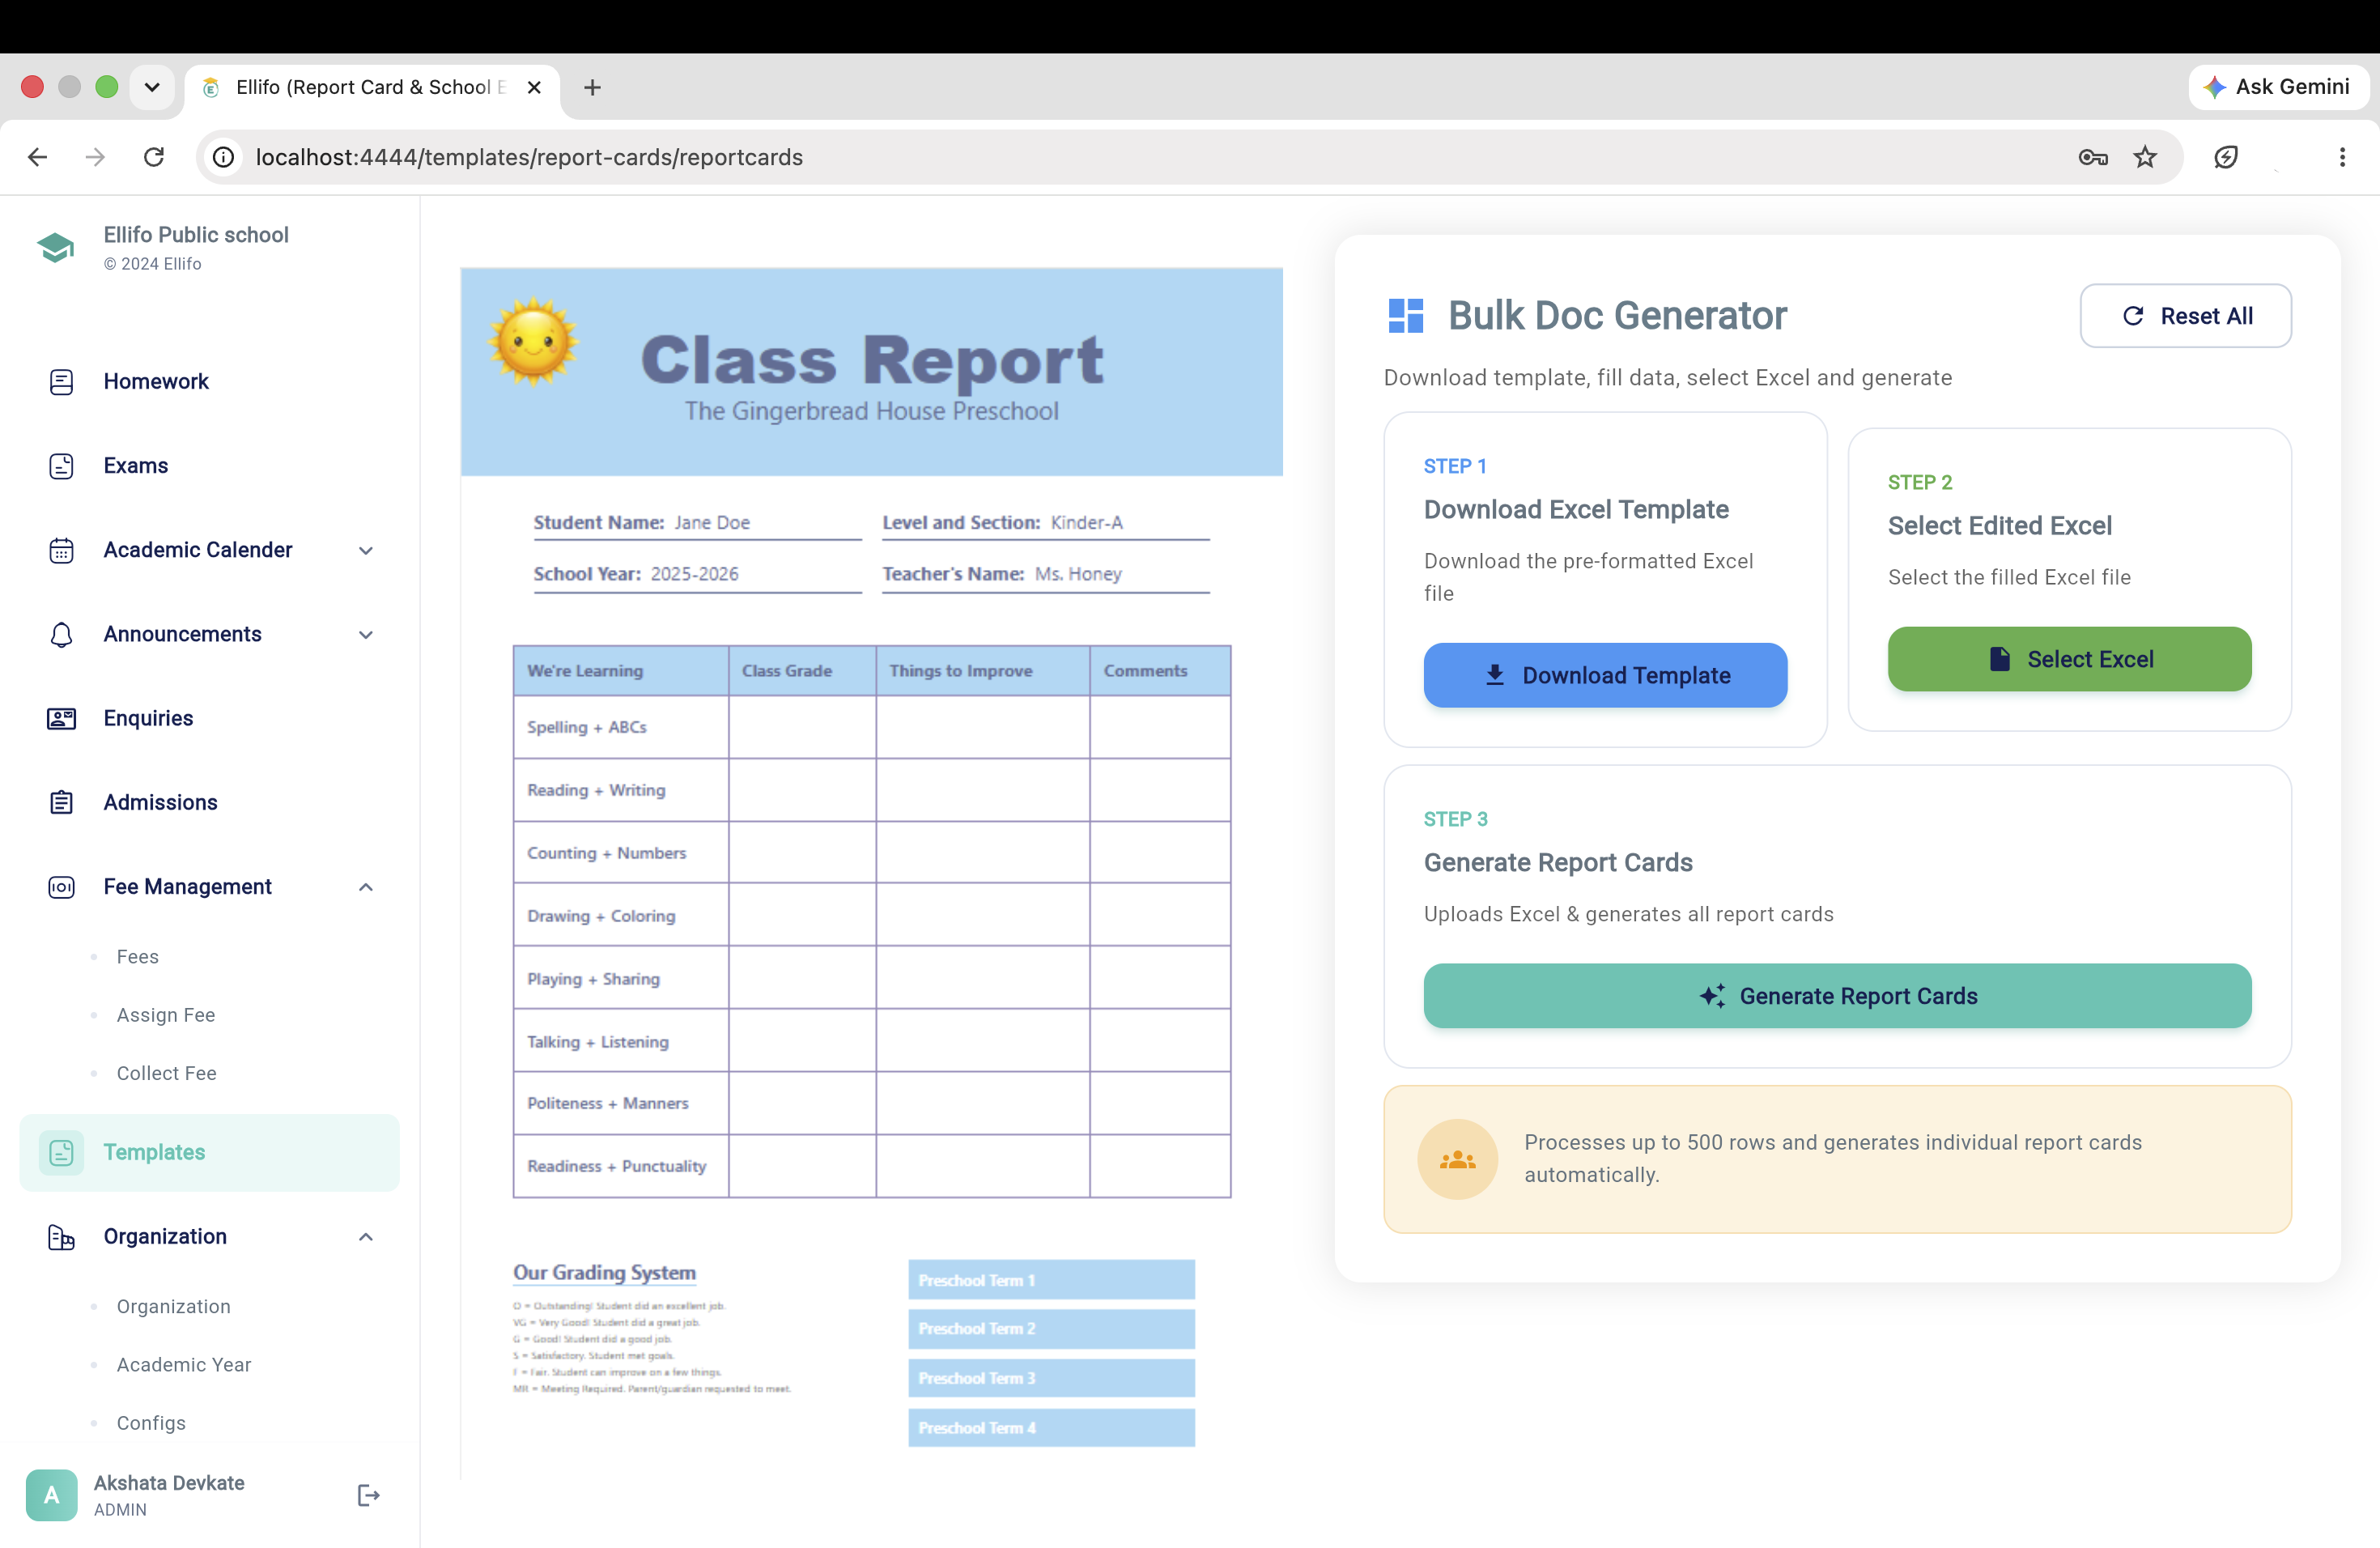Click the Ellifo Public school title
The height and width of the screenshot is (1548, 2380).
[196, 235]
